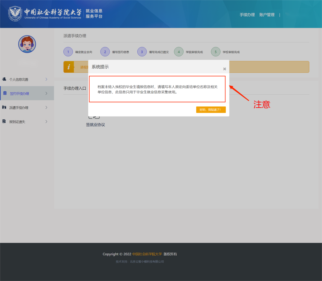Click the 签约手续办理 sidebar icon
This screenshot has width=322, height=281.
[5, 93]
